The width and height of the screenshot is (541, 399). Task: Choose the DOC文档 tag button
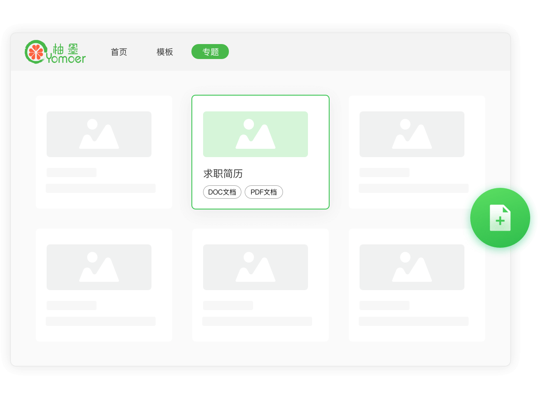[x=222, y=192]
